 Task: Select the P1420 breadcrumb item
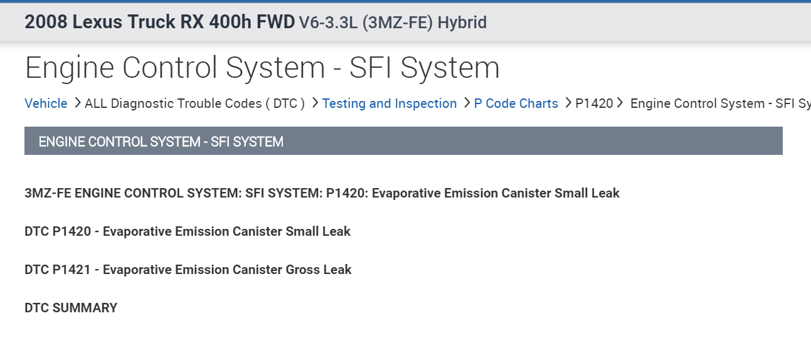594,103
